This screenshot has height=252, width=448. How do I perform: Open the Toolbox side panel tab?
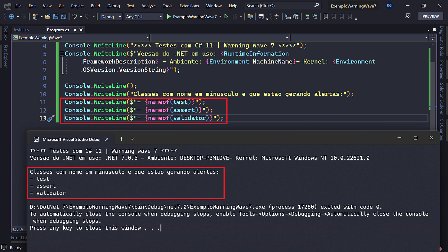click(5, 33)
